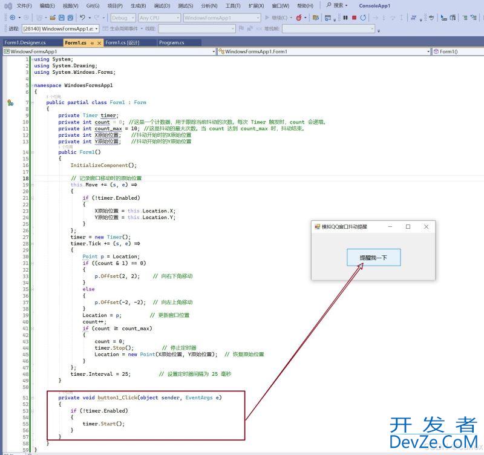Click the InitializeComponent() call line
This screenshot has width=484, height=455.
(103, 165)
